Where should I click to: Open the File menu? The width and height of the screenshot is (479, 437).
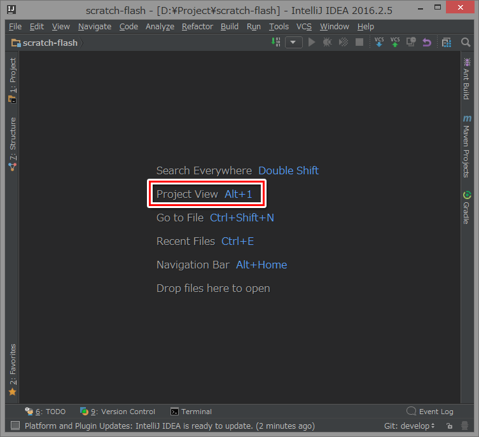(x=15, y=27)
